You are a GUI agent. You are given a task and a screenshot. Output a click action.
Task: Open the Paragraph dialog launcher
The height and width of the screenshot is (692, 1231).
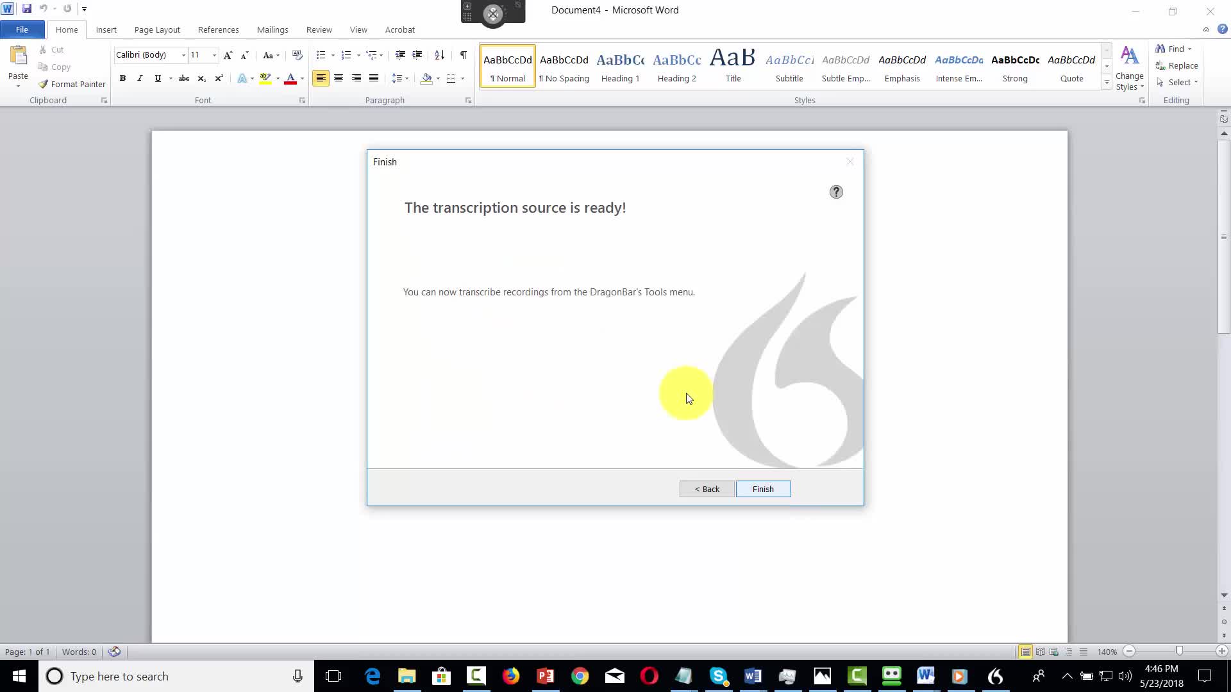[x=468, y=101]
